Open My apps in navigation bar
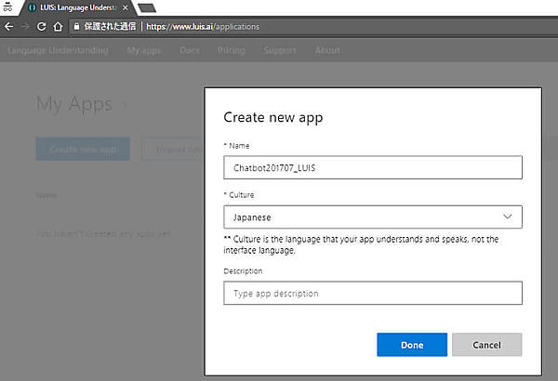 (143, 50)
